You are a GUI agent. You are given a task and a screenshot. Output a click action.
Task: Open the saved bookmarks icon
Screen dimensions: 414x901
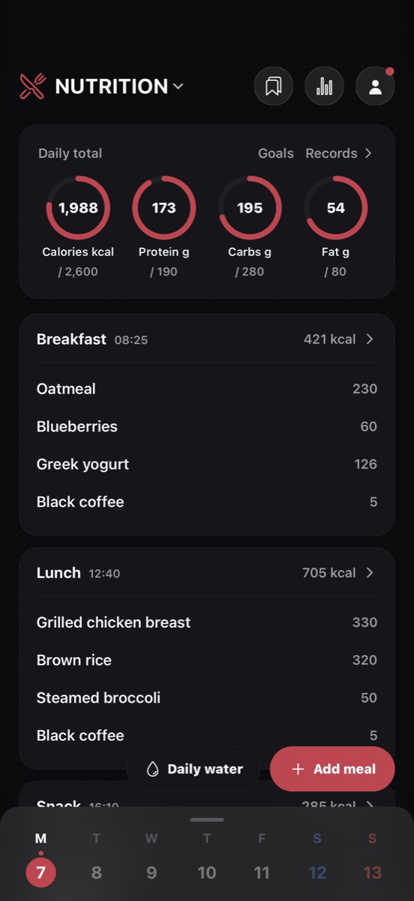(x=274, y=86)
